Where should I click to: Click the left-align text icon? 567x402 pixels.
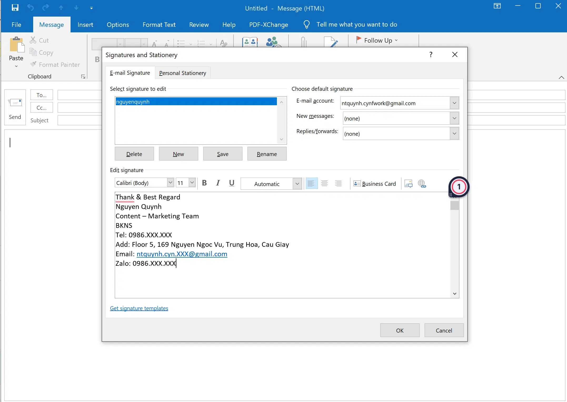(x=312, y=183)
